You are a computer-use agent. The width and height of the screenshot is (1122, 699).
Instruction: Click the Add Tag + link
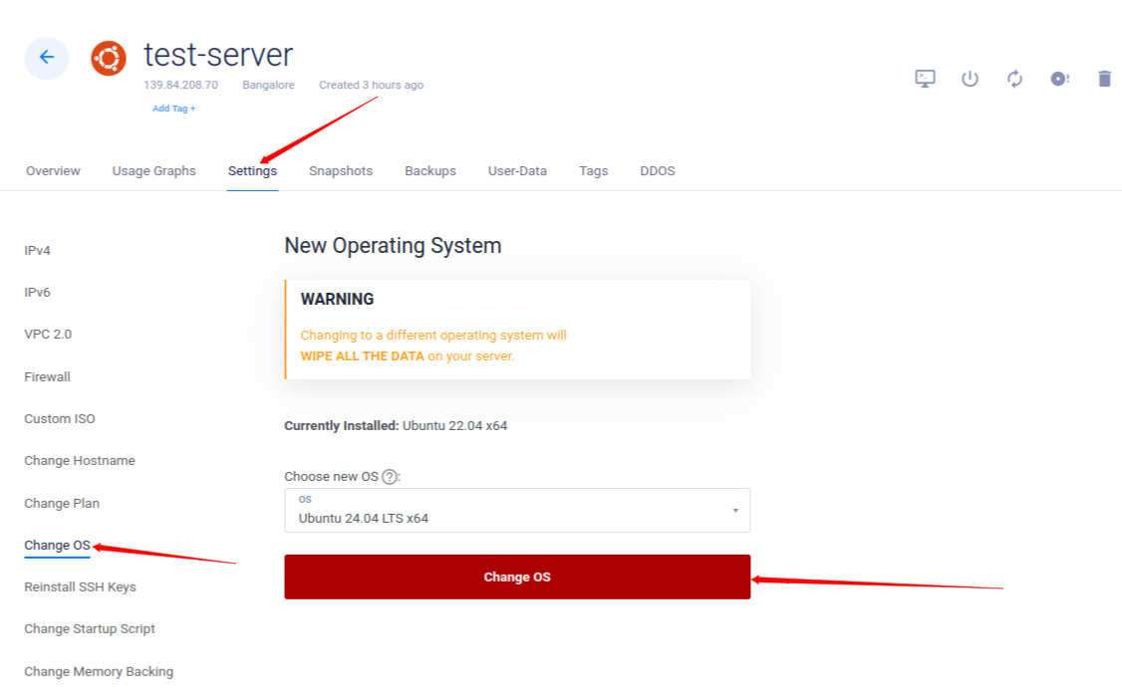(x=174, y=109)
